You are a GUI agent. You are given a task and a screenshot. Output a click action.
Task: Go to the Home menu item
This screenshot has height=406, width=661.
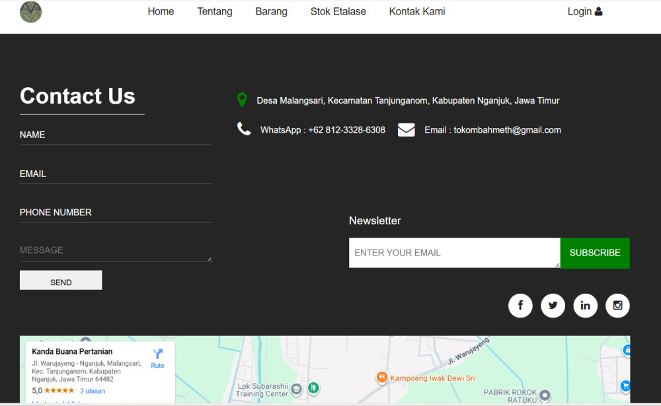point(161,11)
